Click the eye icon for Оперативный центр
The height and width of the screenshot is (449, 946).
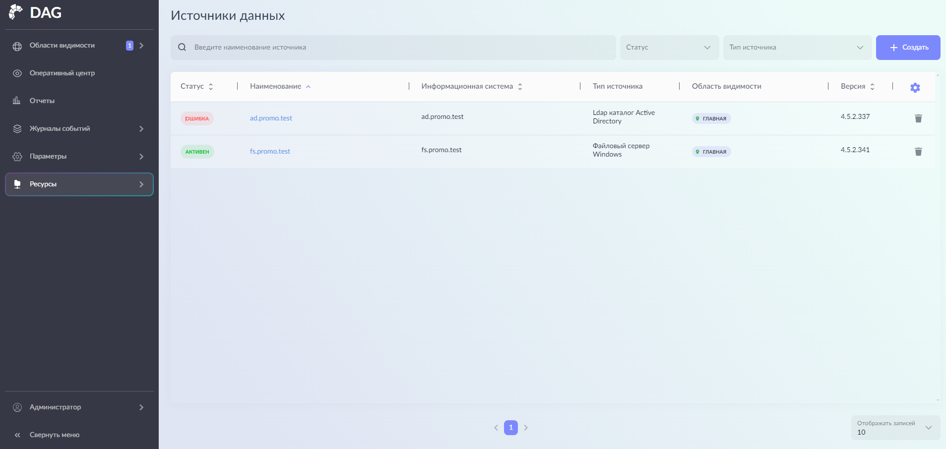pyautogui.click(x=17, y=73)
